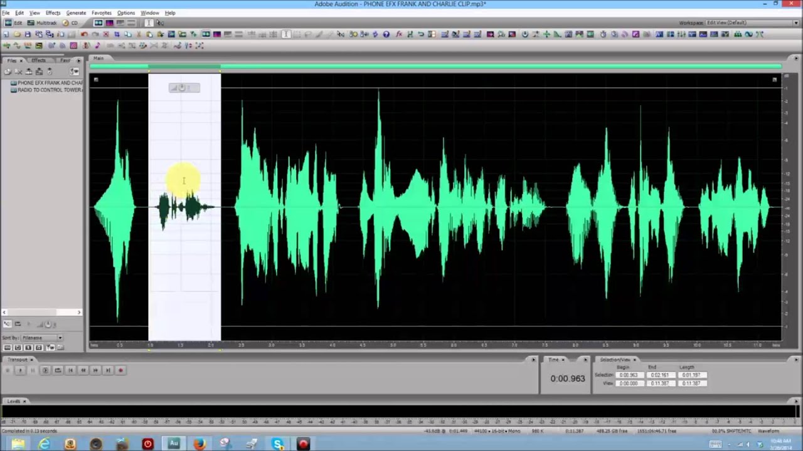Click the large time display 0:00.963
This screenshot has width=803, height=451.
(x=568, y=378)
